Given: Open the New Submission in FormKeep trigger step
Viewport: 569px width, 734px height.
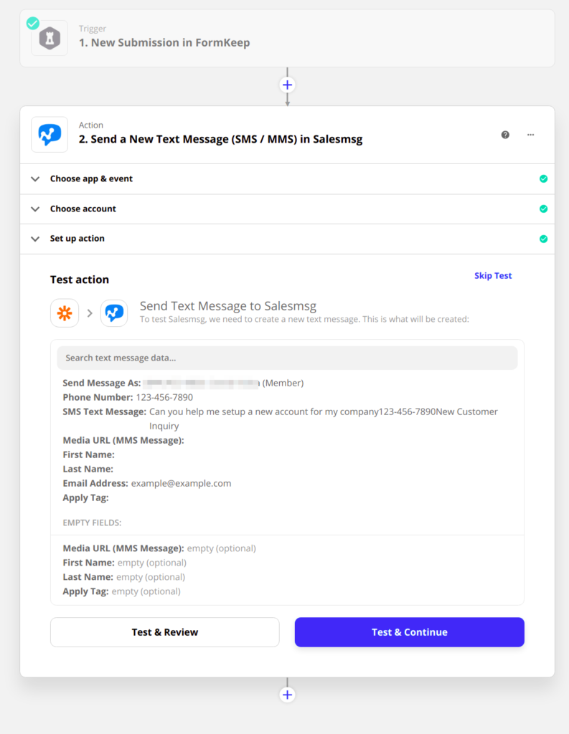Looking at the screenshot, I should [164, 42].
